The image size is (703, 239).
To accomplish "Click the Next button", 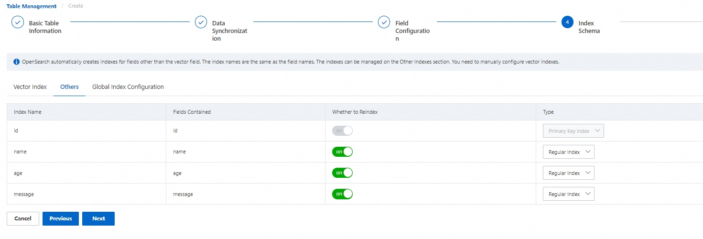I will pyautogui.click(x=98, y=218).
